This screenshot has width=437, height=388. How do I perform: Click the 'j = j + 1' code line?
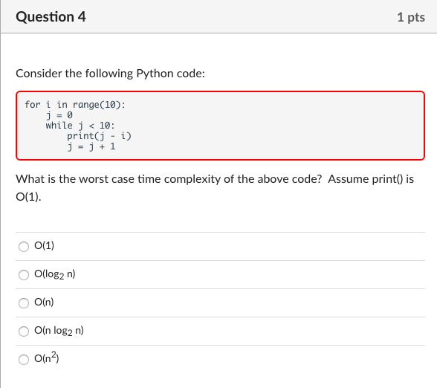click(x=91, y=146)
